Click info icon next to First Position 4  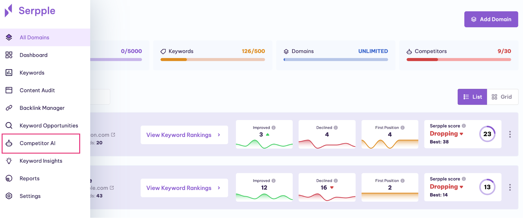[x=403, y=128]
